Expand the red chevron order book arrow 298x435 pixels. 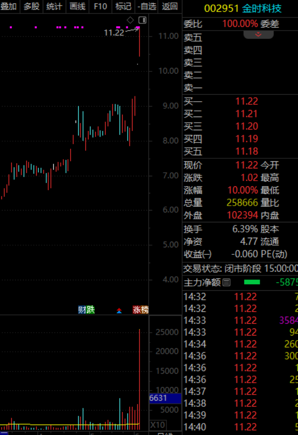point(258,34)
